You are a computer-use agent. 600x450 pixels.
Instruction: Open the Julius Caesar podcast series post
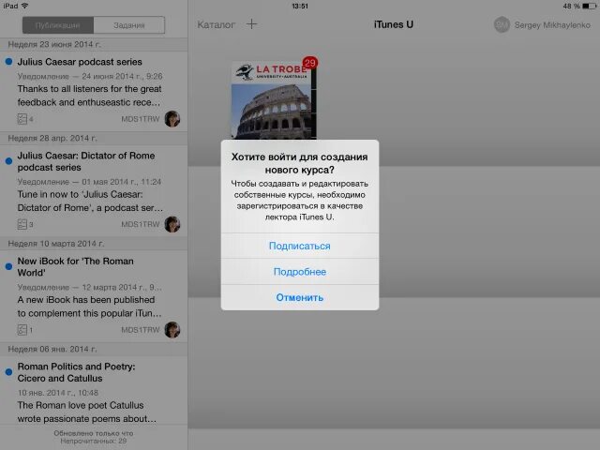94,91
